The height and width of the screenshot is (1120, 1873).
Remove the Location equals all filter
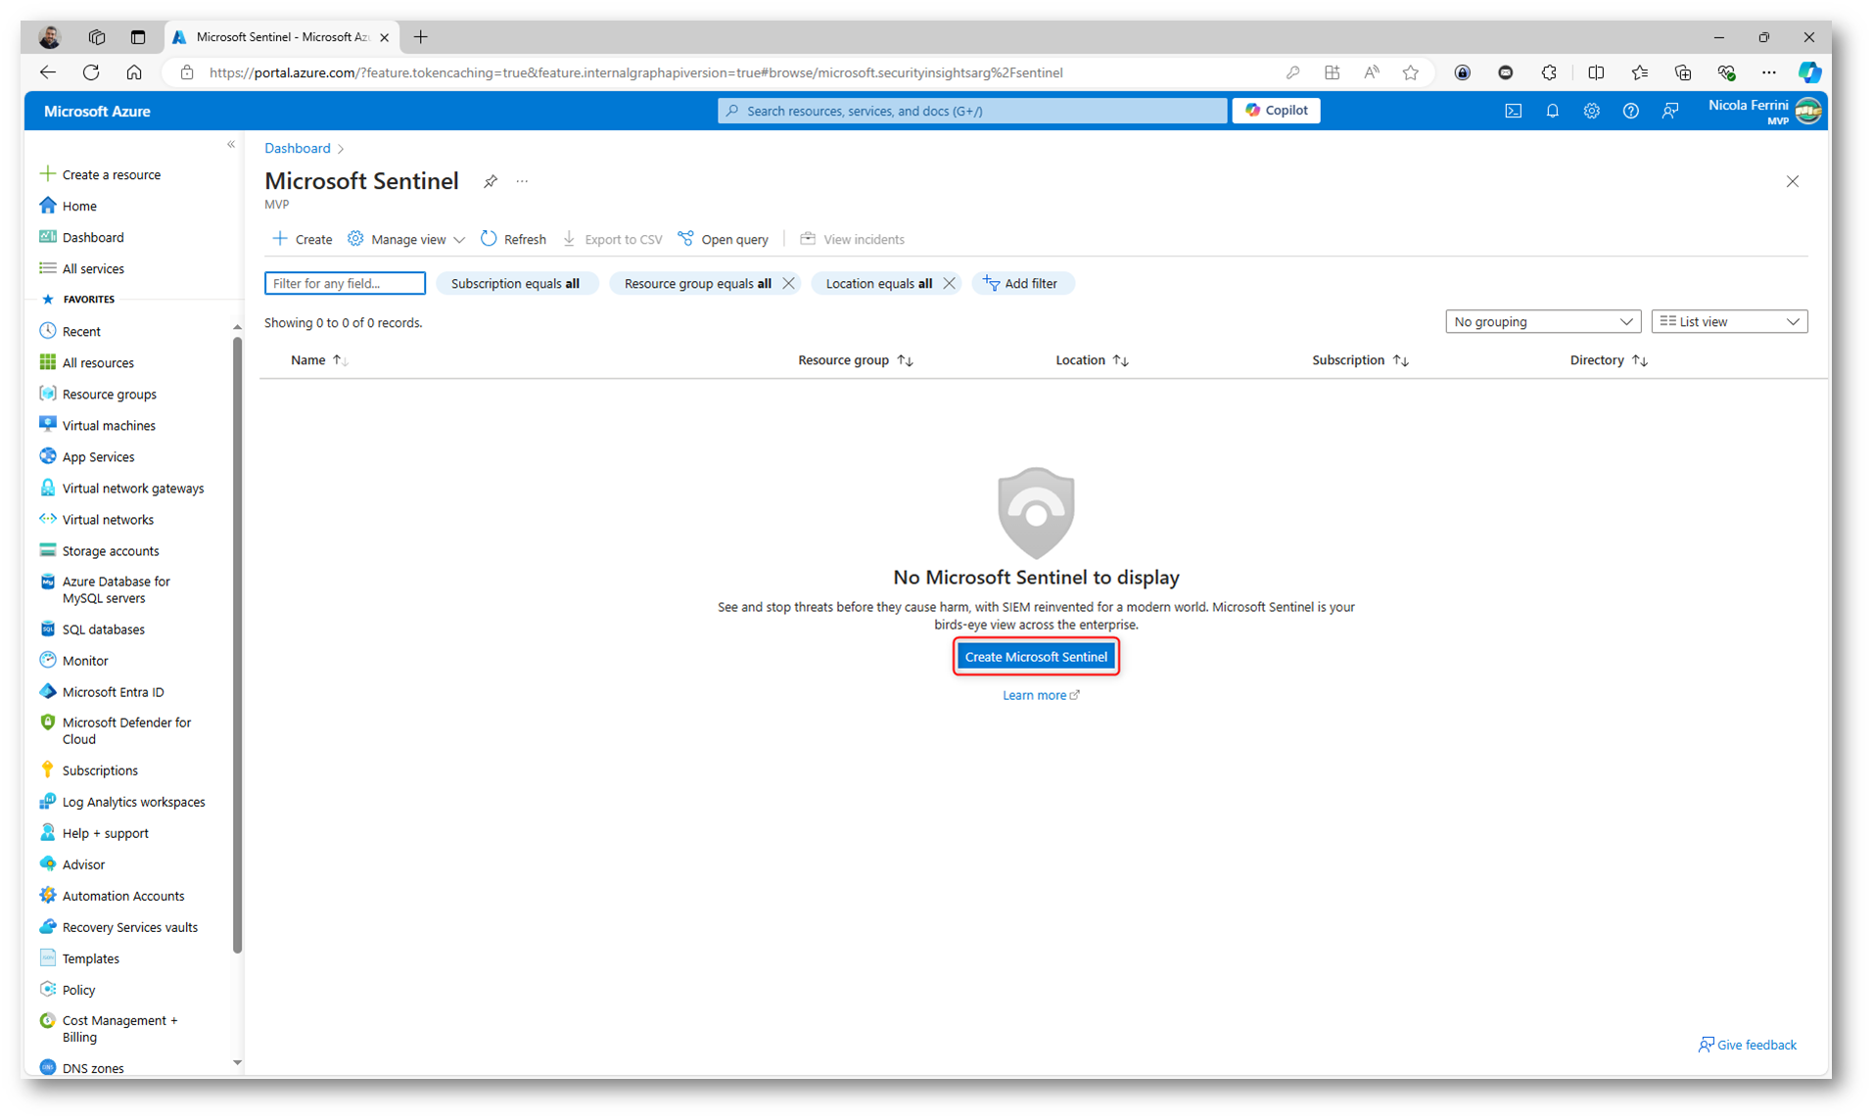[949, 283]
